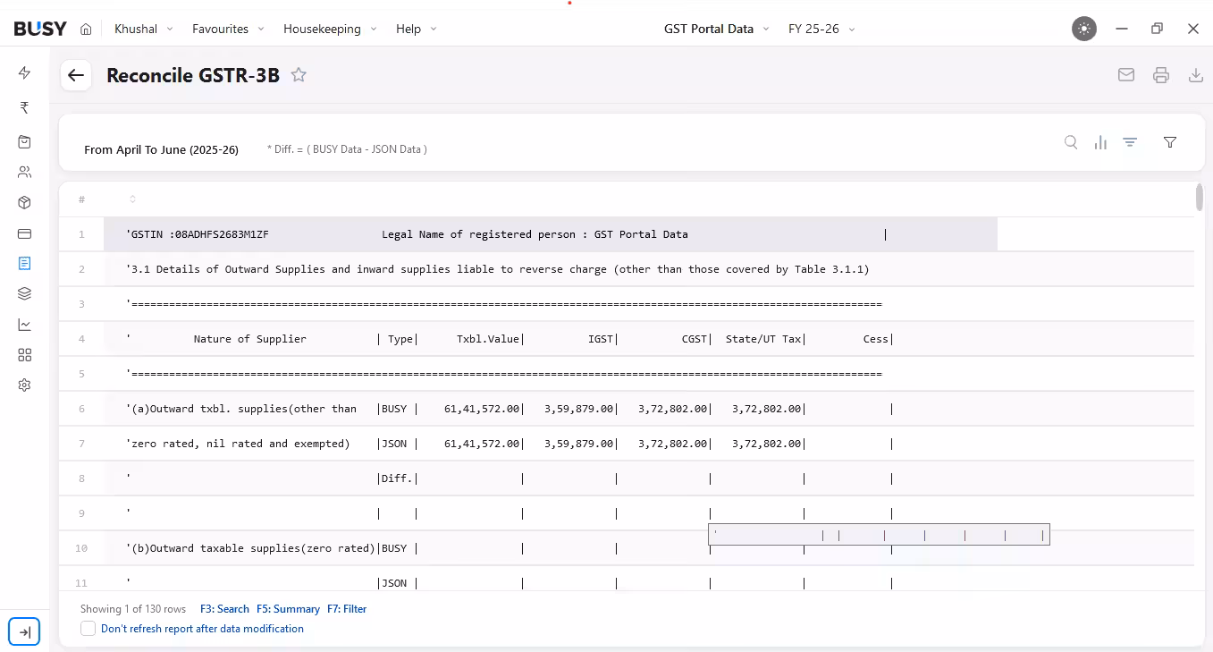Viewport: 1213px width, 652px height.
Task: Toggle the light/dark theme switch
Action: tap(1084, 29)
